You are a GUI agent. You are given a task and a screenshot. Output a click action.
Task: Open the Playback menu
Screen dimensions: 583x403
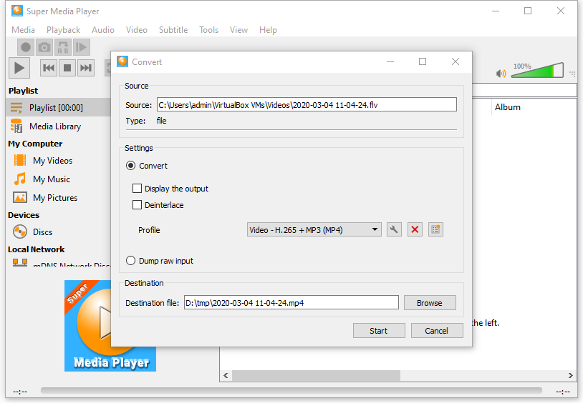tap(63, 30)
